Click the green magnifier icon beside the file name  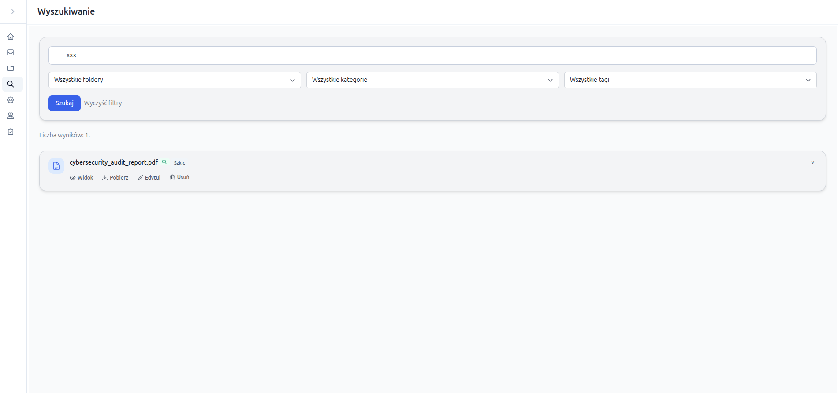[164, 162]
